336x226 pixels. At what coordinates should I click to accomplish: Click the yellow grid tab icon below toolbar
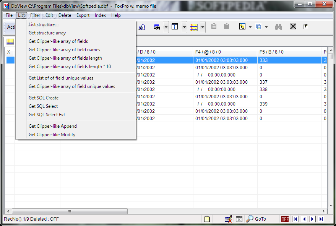[10, 41]
